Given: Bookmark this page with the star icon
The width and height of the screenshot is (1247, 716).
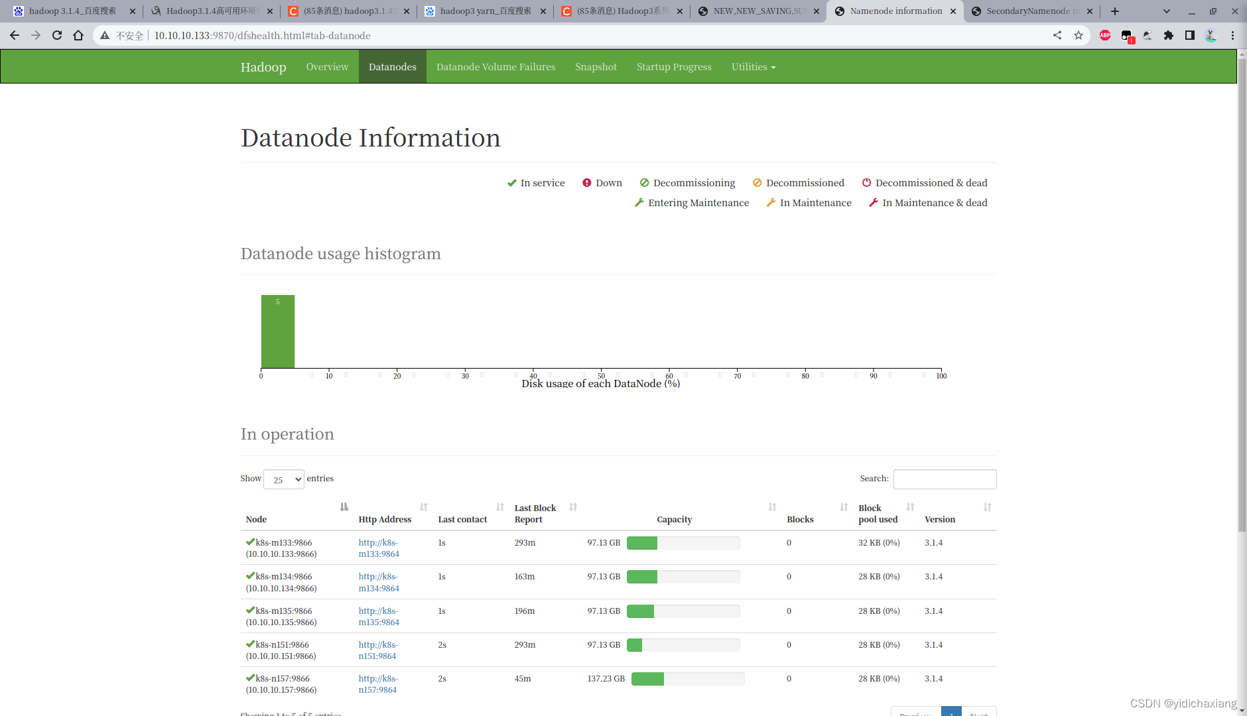Looking at the screenshot, I should pyautogui.click(x=1079, y=35).
